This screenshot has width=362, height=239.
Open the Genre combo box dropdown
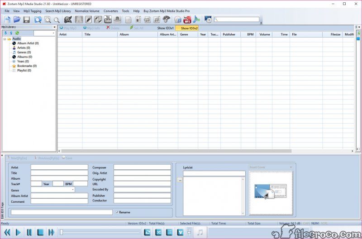73,190
